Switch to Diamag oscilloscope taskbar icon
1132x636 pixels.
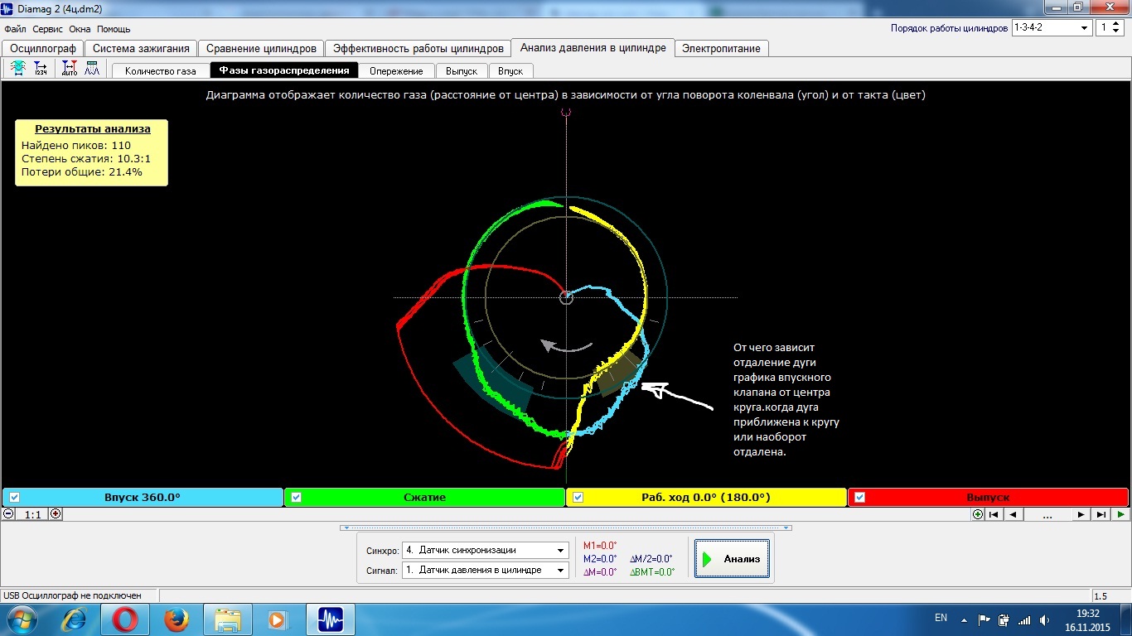point(331,619)
